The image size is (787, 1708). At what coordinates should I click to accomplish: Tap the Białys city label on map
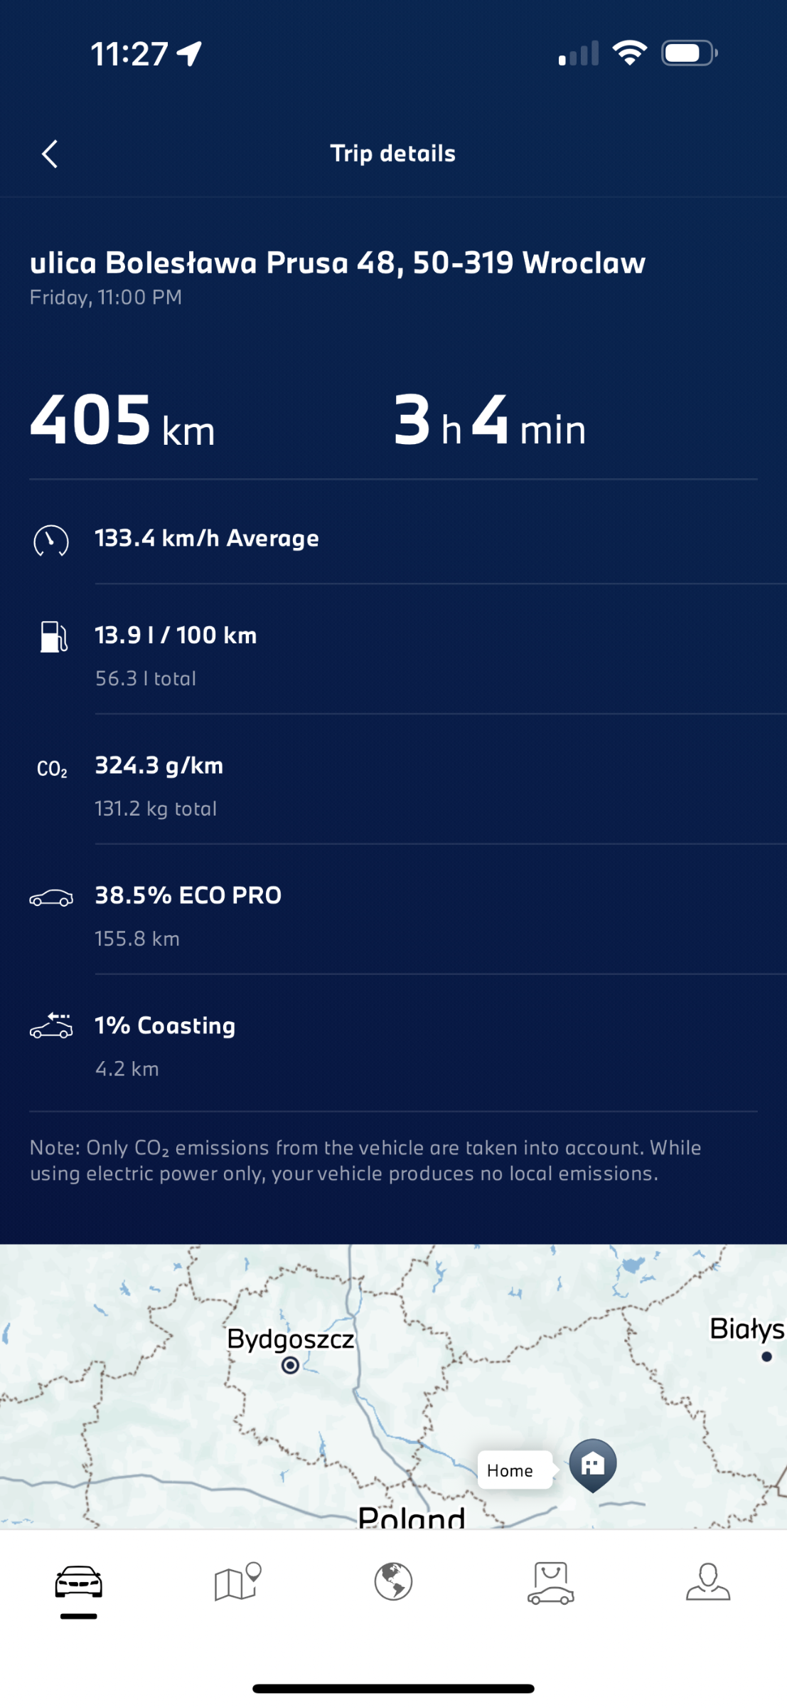pyautogui.click(x=747, y=1329)
